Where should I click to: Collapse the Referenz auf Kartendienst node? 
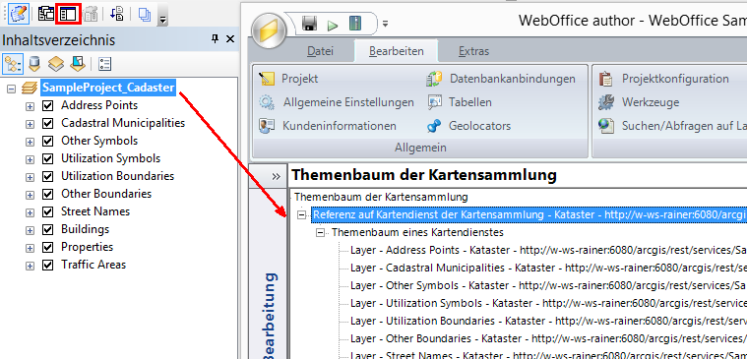pyautogui.click(x=301, y=215)
